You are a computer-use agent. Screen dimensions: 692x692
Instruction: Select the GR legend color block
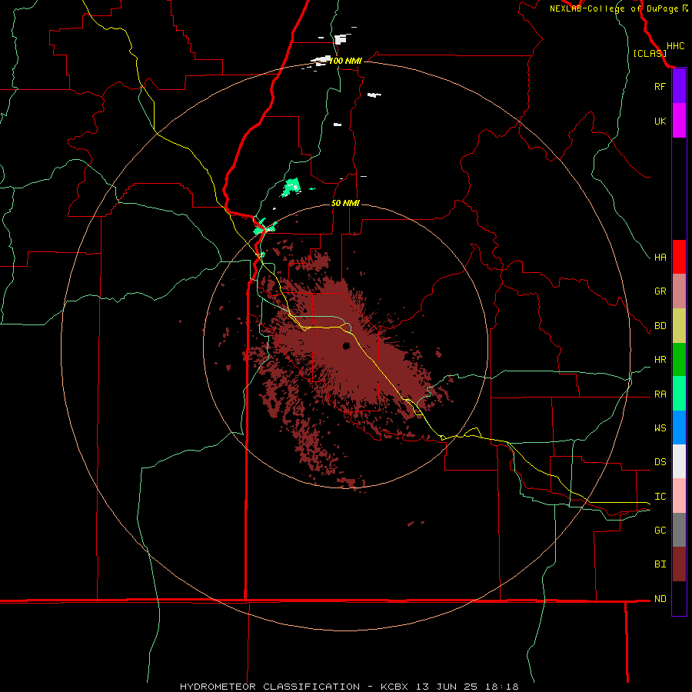pos(679,291)
